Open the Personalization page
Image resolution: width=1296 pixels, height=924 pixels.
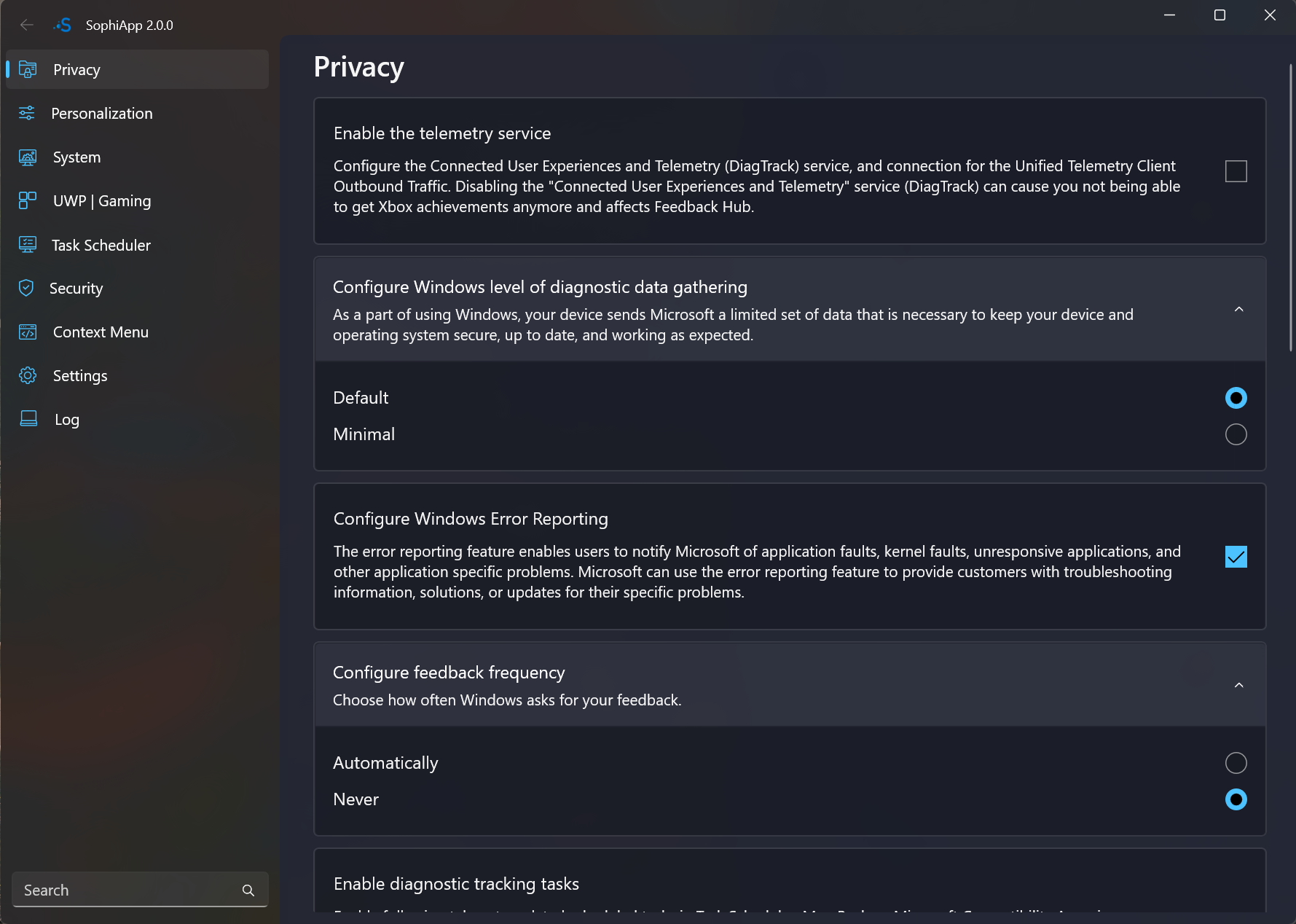point(102,113)
